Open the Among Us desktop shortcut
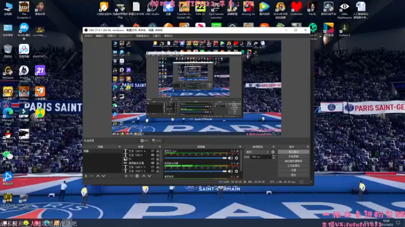405x227 pixels. click(x=248, y=8)
